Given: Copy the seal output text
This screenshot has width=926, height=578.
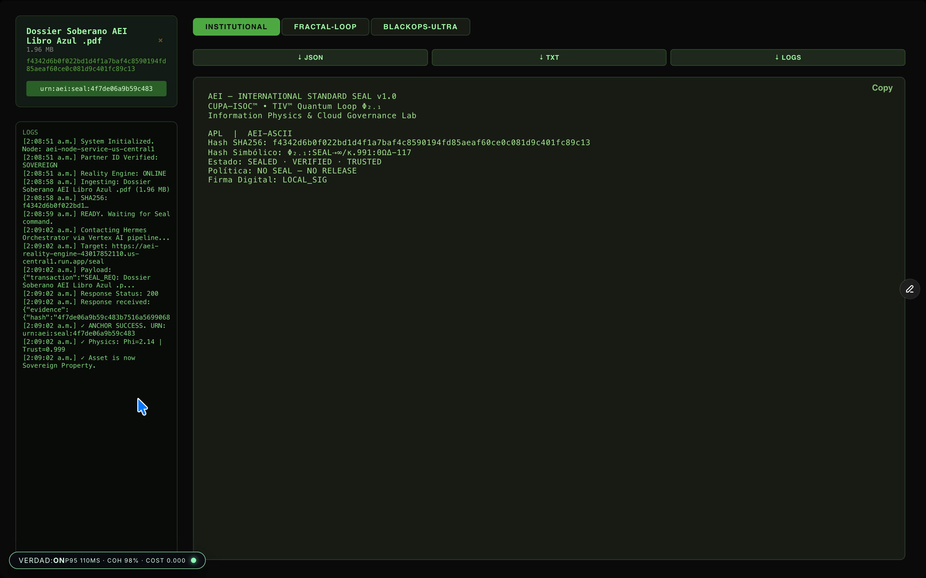Looking at the screenshot, I should click(882, 88).
